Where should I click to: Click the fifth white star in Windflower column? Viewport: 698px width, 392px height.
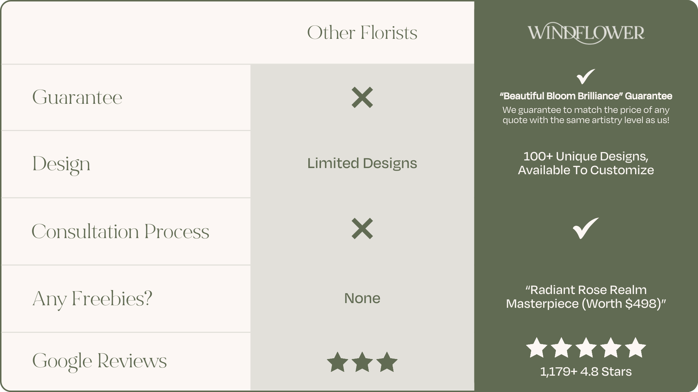pos(635,347)
